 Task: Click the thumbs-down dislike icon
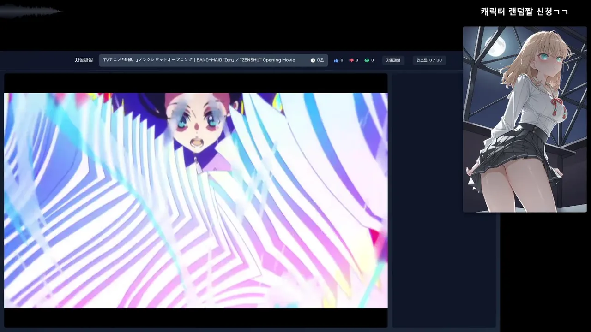[351, 60]
